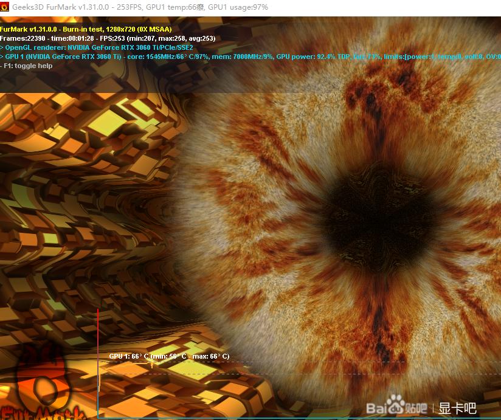
Task: Click the "Frames:22390 - time:00:01:28" stats line
Action: [x=108, y=39]
